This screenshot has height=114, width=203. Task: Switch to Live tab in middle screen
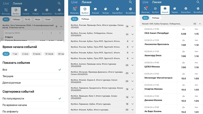tap(75, 2)
